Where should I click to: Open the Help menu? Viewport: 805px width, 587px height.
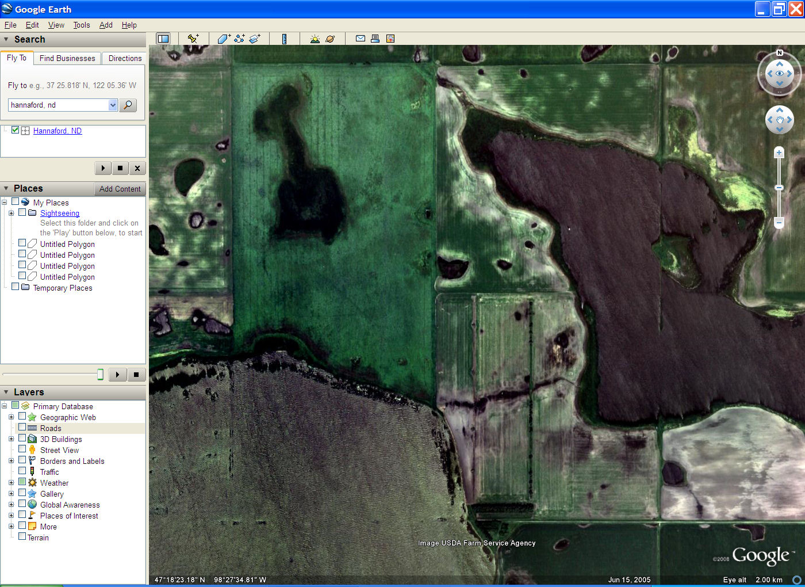pos(129,25)
